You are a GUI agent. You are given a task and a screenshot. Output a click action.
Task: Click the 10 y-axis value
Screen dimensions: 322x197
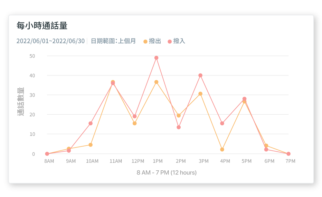tap(32, 134)
